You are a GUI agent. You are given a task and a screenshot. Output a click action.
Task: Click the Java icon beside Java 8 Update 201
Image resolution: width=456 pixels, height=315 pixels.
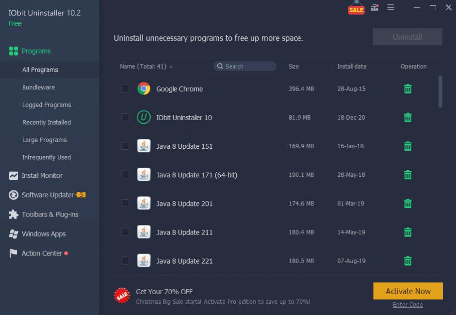pos(144,204)
